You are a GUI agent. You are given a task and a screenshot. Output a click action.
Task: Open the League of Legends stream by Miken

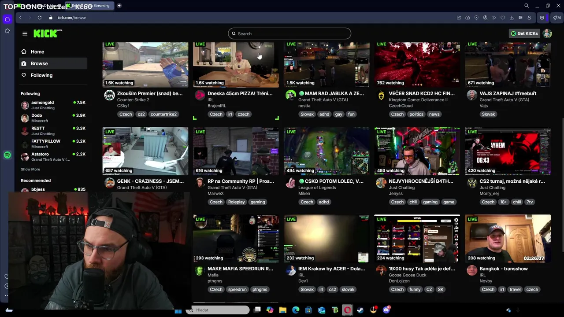(x=327, y=151)
